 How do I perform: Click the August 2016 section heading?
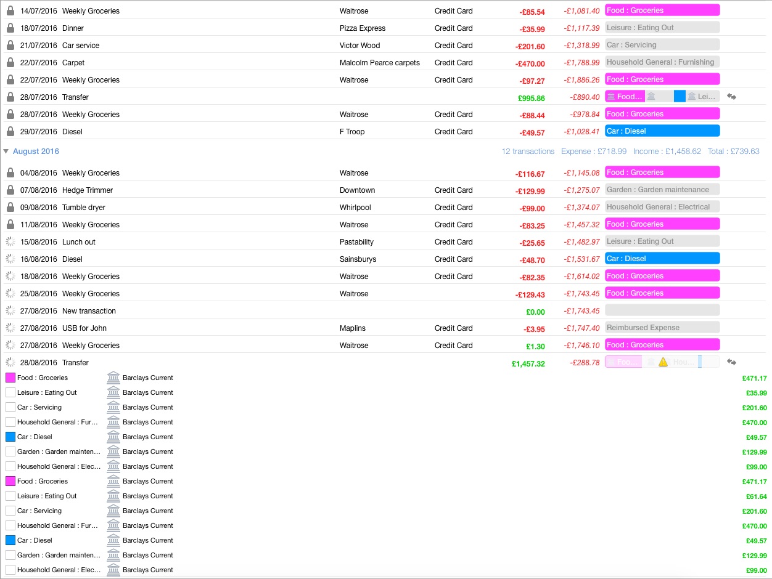click(x=36, y=152)
